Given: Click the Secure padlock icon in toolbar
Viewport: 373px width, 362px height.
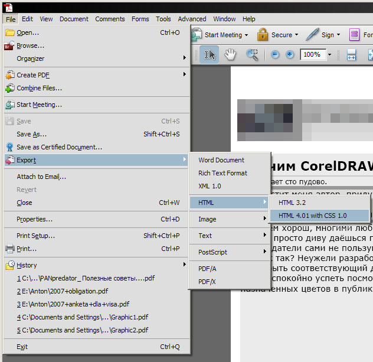Looking at the screenshot, I should click(263, 34).
